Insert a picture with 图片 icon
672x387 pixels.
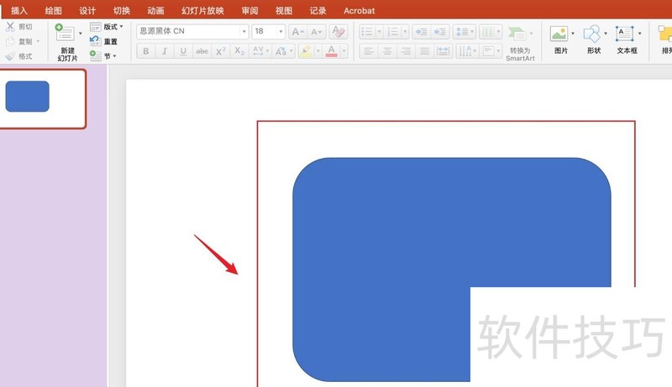(559, 34)
